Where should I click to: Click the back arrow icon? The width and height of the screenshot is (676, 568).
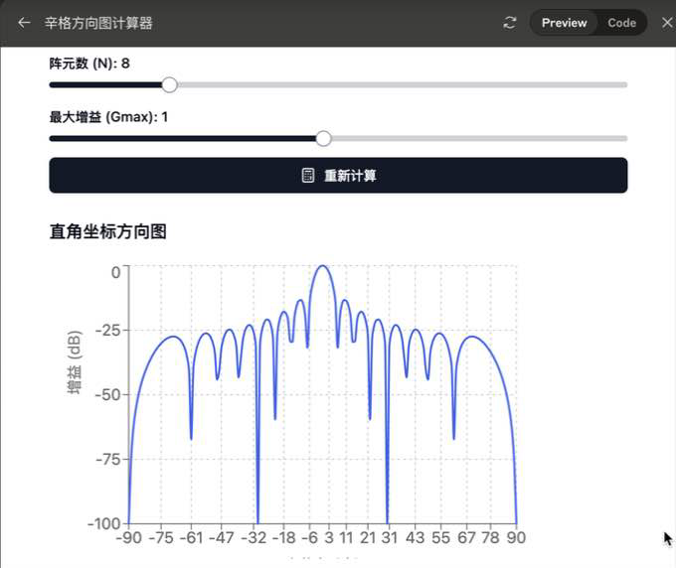point(24,23)
